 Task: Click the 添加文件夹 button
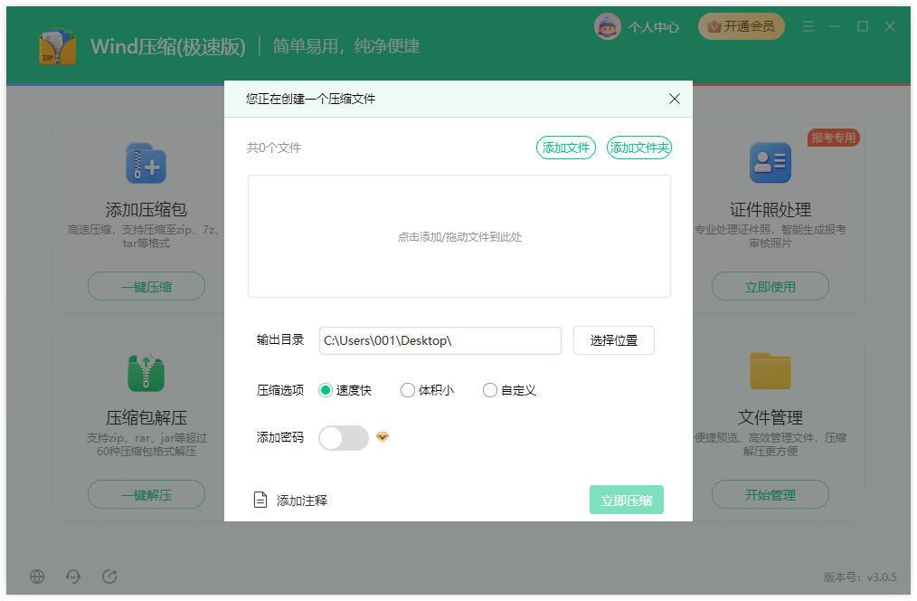(x=639, y=148)
